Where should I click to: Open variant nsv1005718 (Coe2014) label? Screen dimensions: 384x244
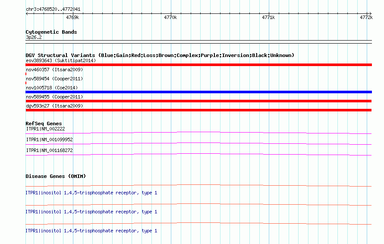(52, 88)
